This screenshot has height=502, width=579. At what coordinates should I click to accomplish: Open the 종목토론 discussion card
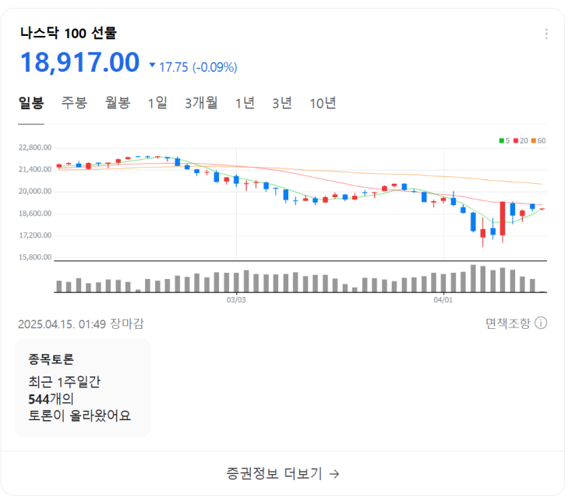(83, 387)
